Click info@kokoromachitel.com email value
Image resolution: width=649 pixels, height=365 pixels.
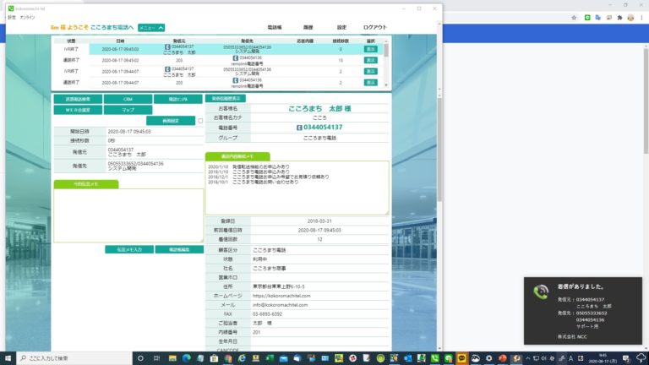coord(281,305)
